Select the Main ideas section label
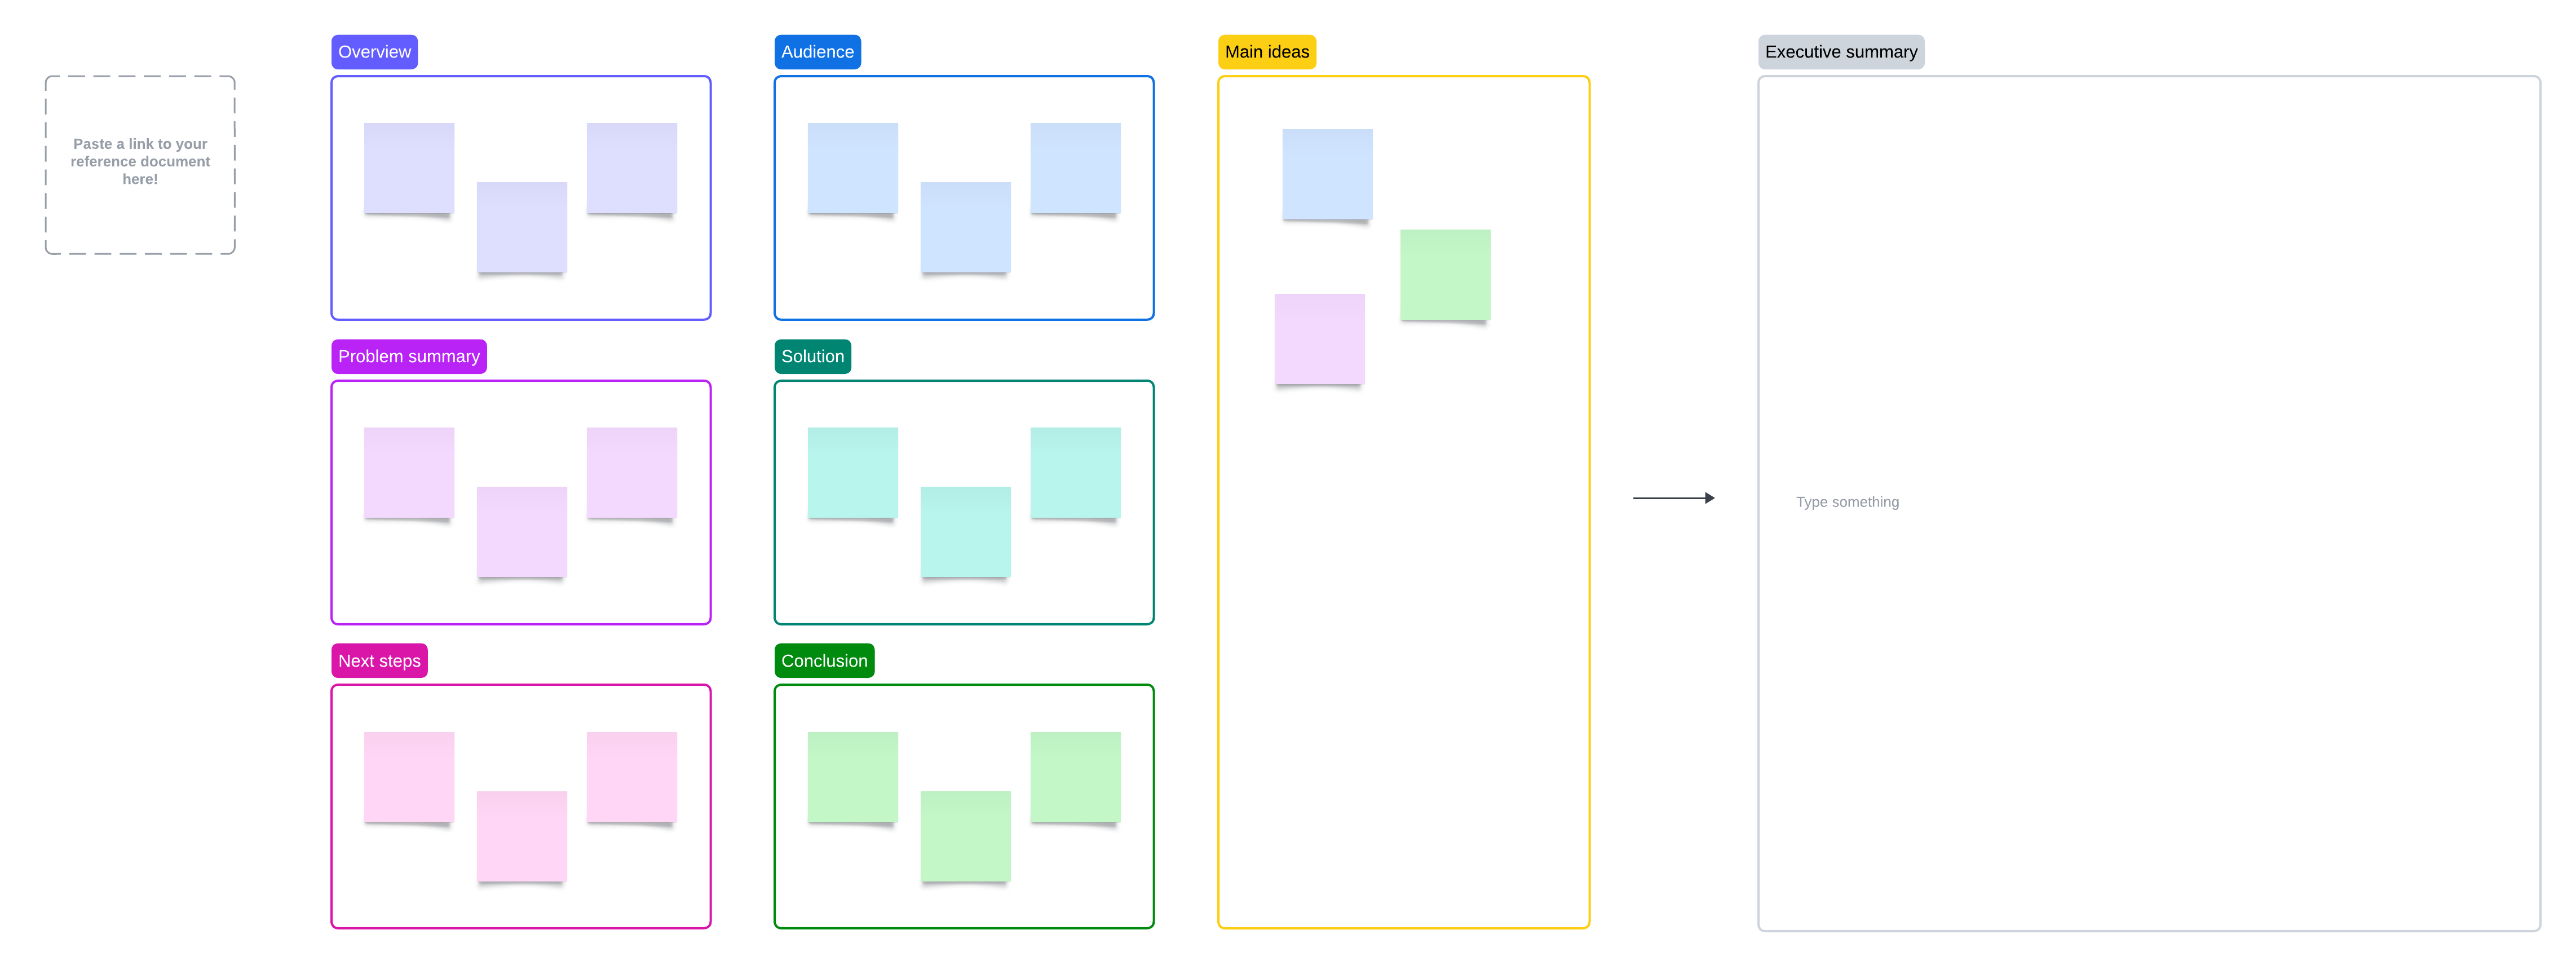Screen dimensions: 2576x974 click(x=1267, y=51)
